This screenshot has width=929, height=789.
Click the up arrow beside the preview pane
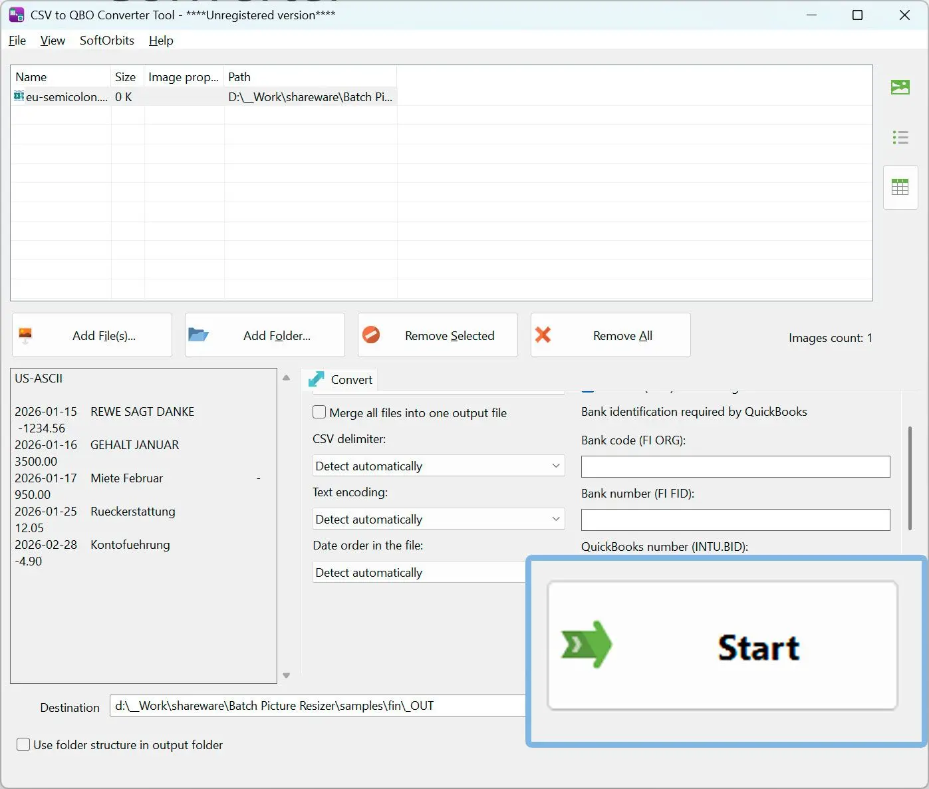pyautogui.click(x=287, y=378)
